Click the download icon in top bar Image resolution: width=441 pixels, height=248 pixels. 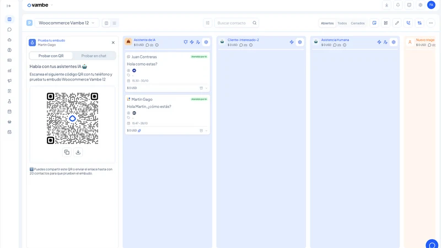[387, 5]
